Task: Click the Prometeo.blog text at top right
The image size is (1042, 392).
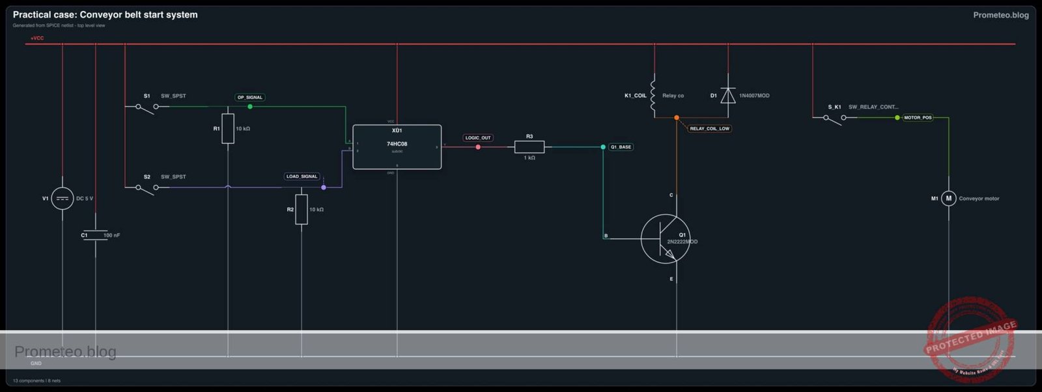Action: (1001, 15)
